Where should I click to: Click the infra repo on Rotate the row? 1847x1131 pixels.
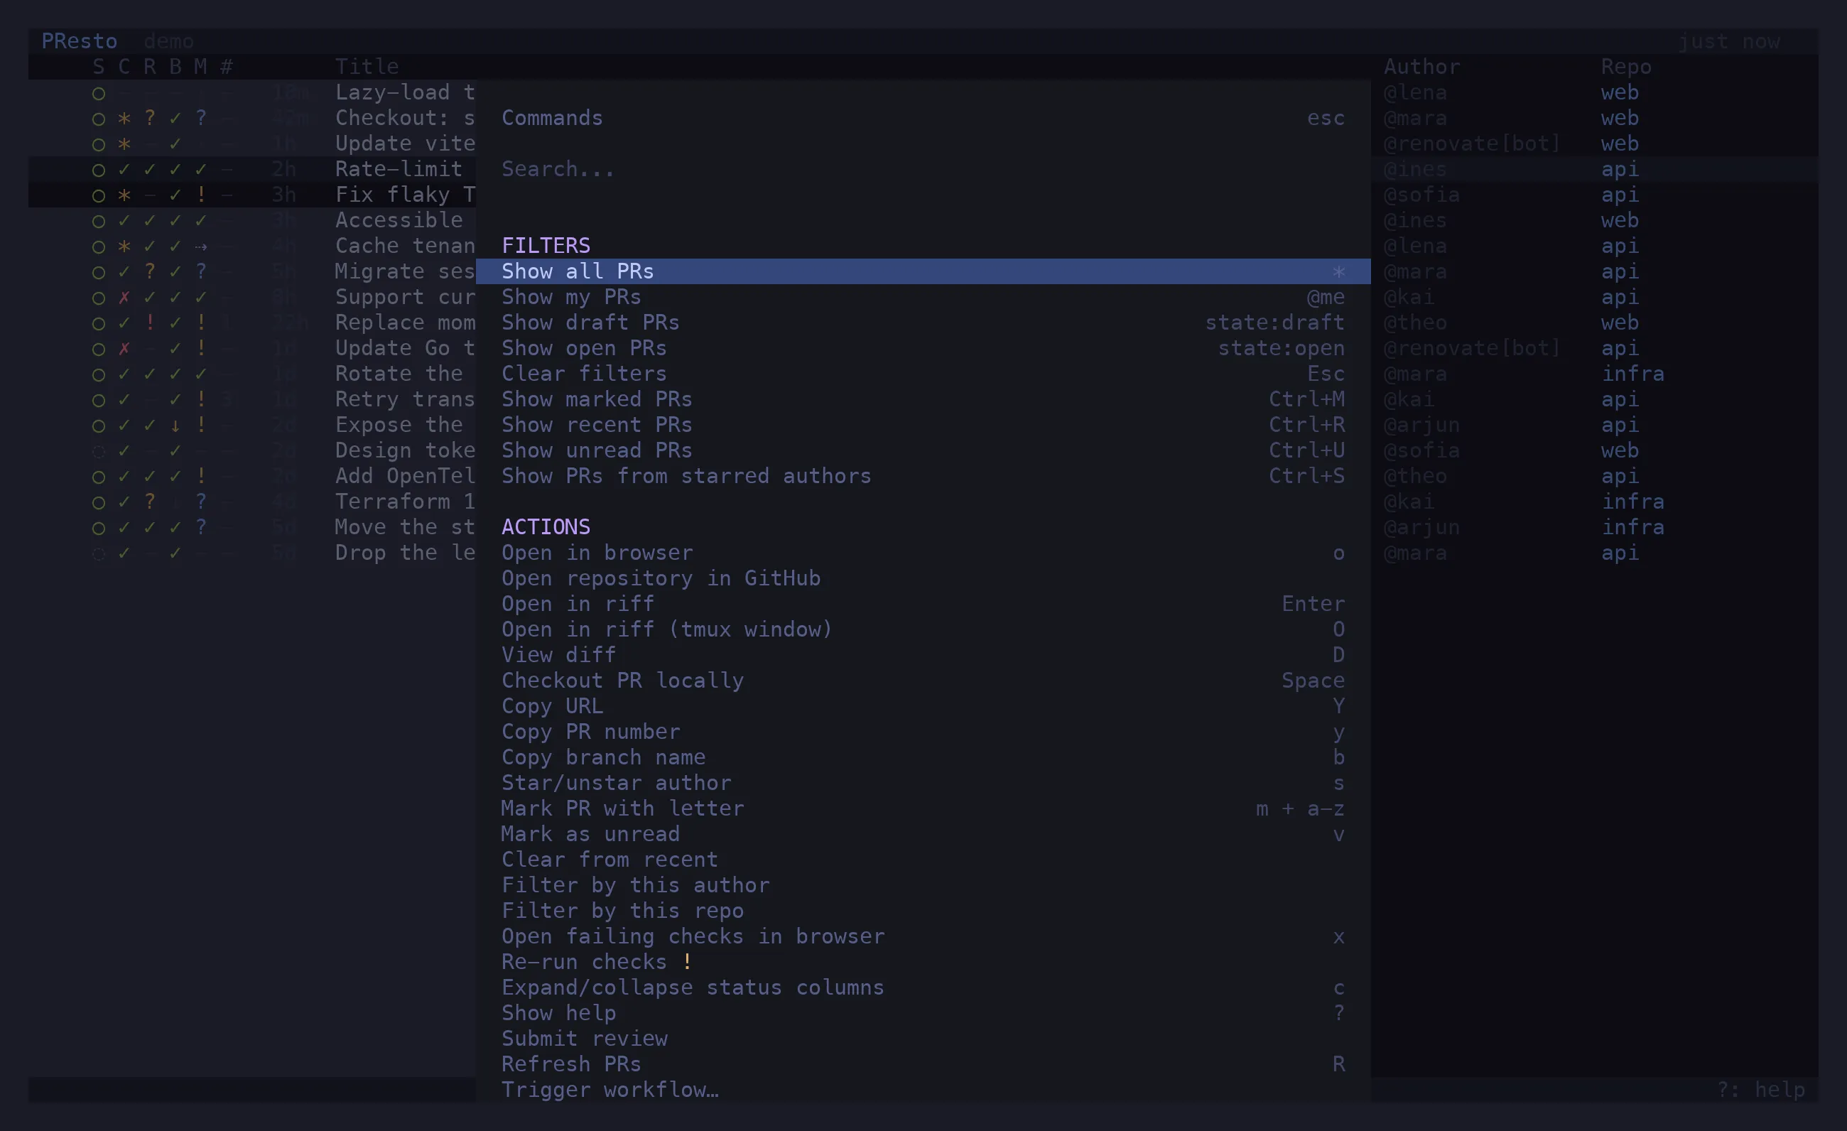[x=1632, y=374]
